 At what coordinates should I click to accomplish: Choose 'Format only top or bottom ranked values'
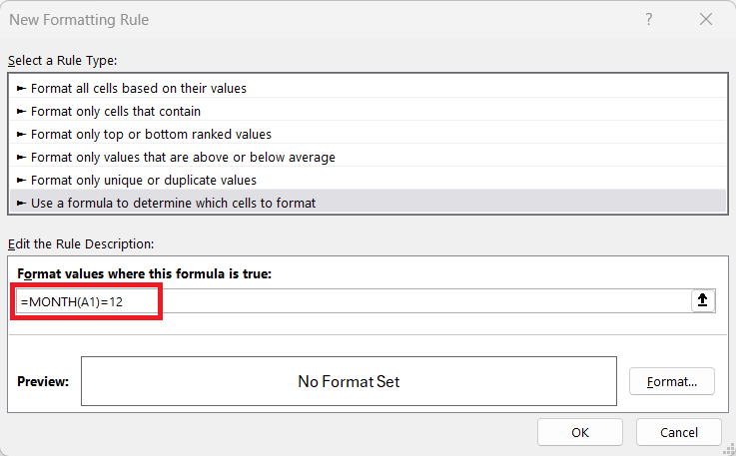click(x=368, y=134)
